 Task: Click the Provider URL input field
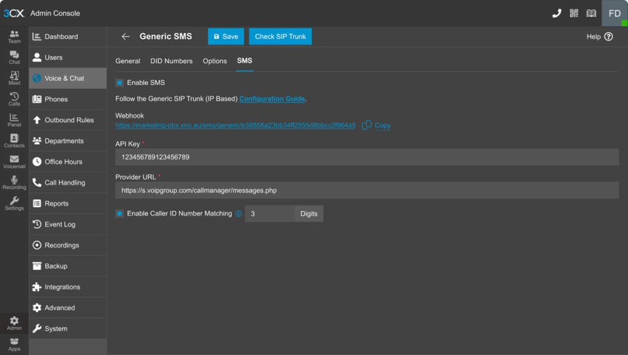367,191
